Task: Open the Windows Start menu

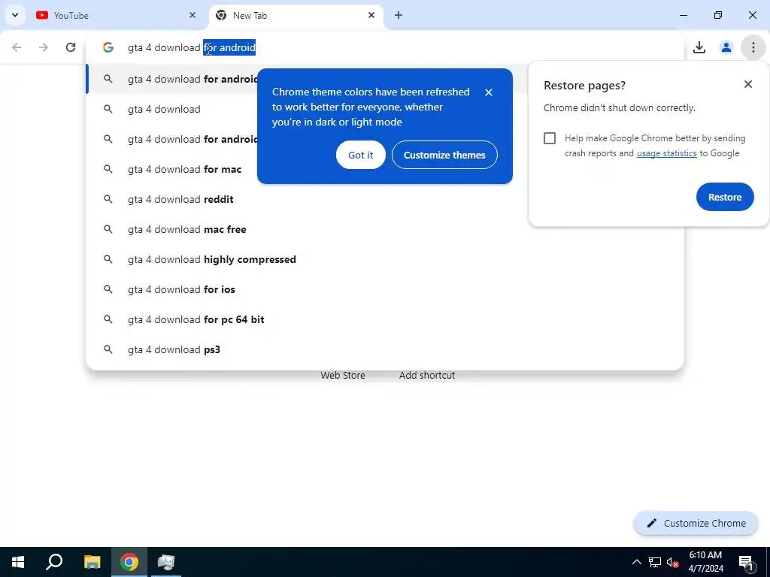Action: point(18,562)
